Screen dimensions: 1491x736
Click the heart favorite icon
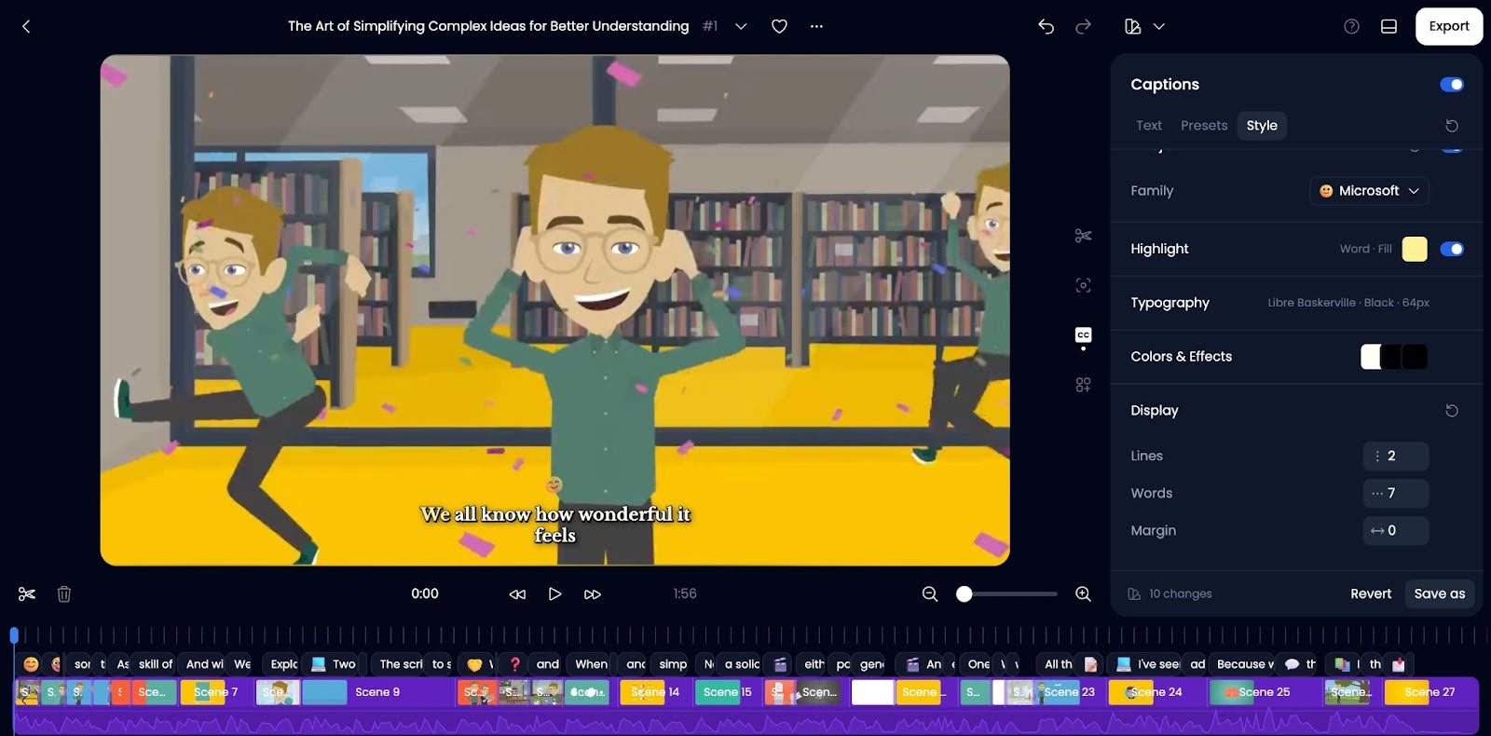pyautogui.click(x=779, y=26)
